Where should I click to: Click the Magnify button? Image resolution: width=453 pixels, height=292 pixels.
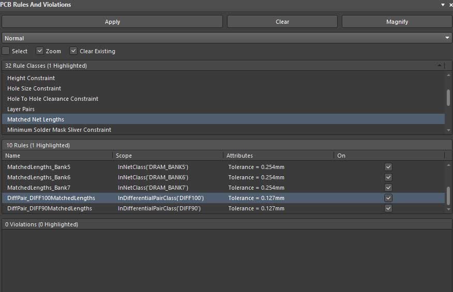point(397,22)
